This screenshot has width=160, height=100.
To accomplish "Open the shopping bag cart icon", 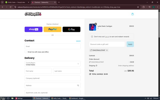I will 132,14.
